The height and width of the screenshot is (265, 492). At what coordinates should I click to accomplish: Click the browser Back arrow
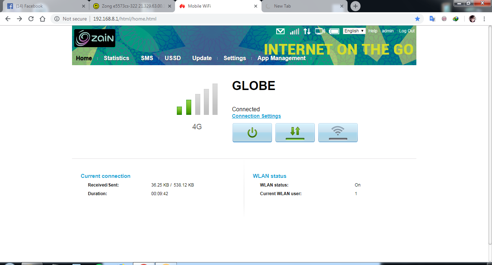(x=8, y=19)
